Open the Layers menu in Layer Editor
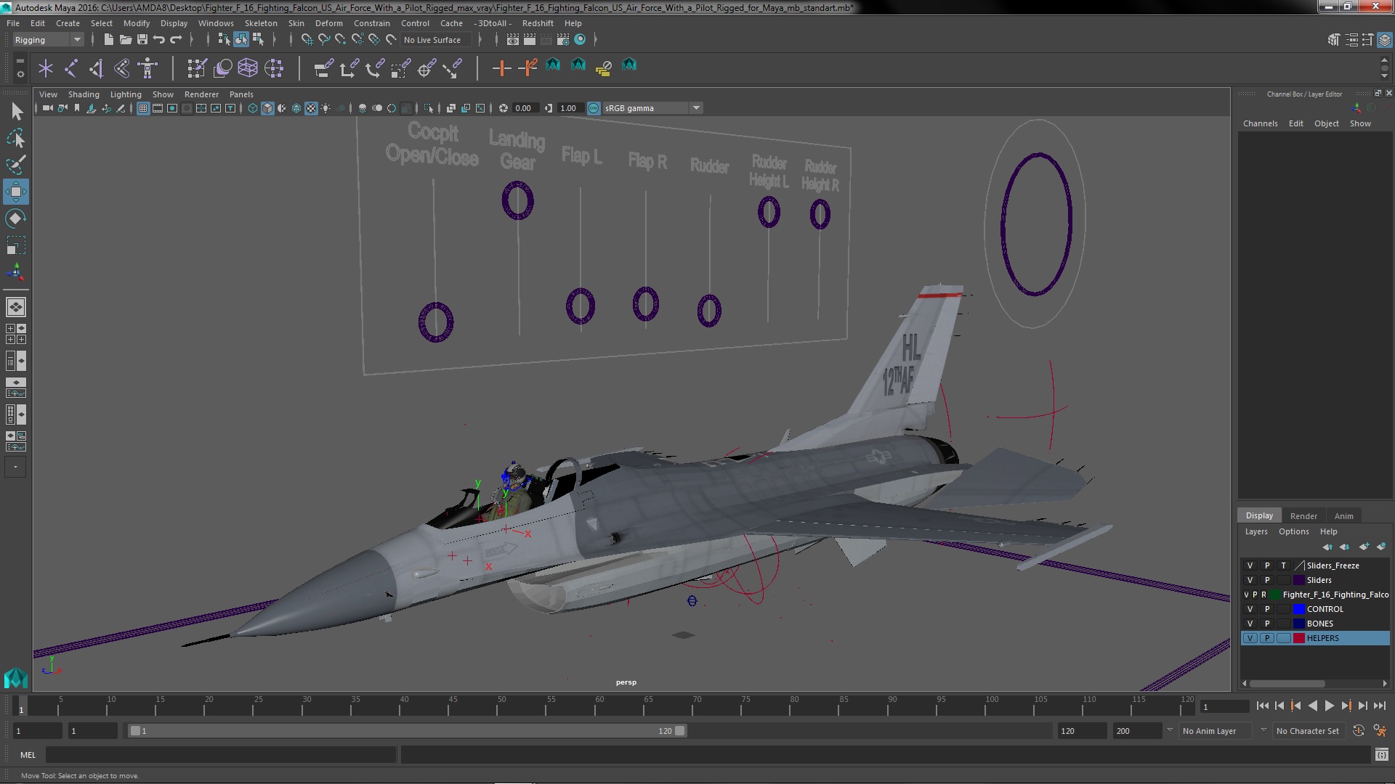Image resolution: width=1395 pixels, height=784 pixels. 1255,531
